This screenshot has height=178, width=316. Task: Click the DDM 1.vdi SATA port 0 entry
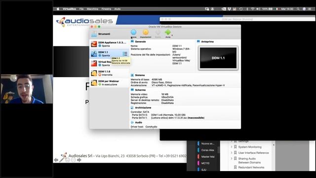click(x=168, y=115)
